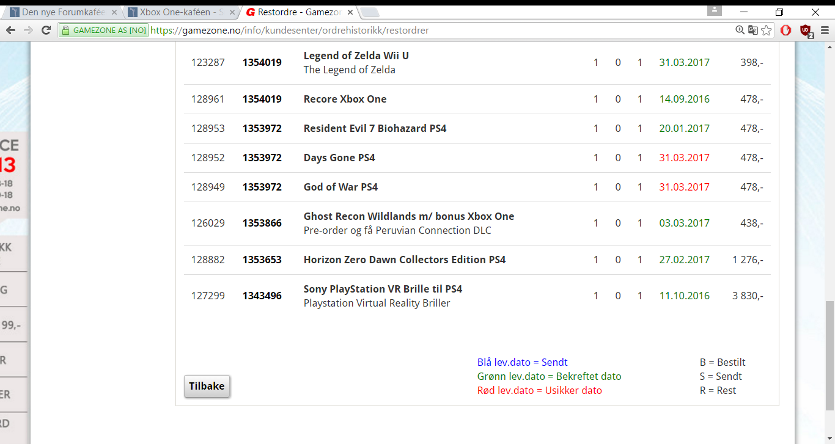This screenshot has width=835, height=444.
Task: Click the Google Translate icon in address bar
Action: (753, 30)
